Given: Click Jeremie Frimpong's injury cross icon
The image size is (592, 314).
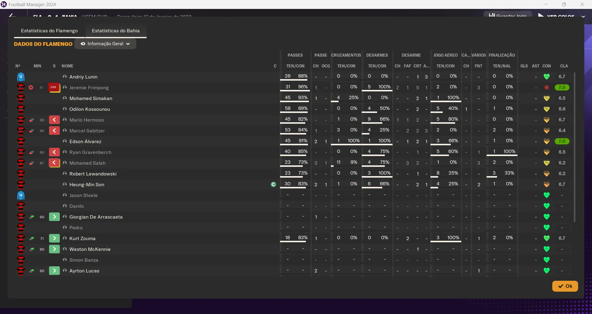Looking at the screenshot, I should click(31, 87).
